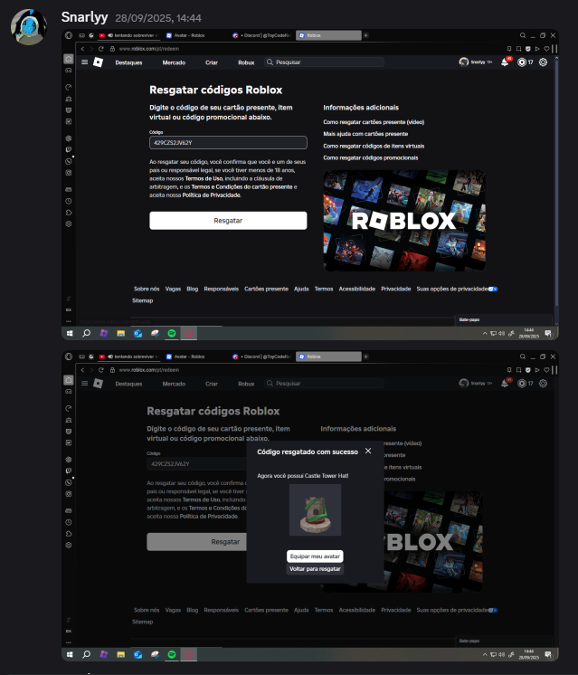In the first screenshot, click the taskbar search magnifier
The width and height of the screenshot is (578, 675).
point(87,333)
